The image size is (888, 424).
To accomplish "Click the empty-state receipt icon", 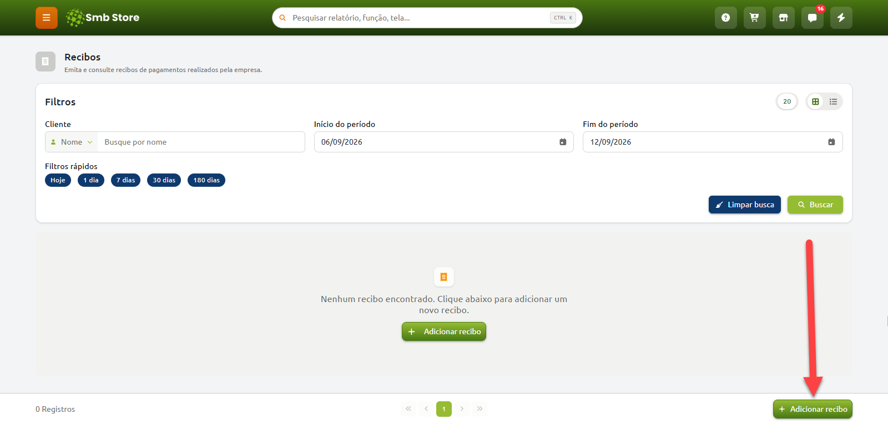I will (444, 277).
